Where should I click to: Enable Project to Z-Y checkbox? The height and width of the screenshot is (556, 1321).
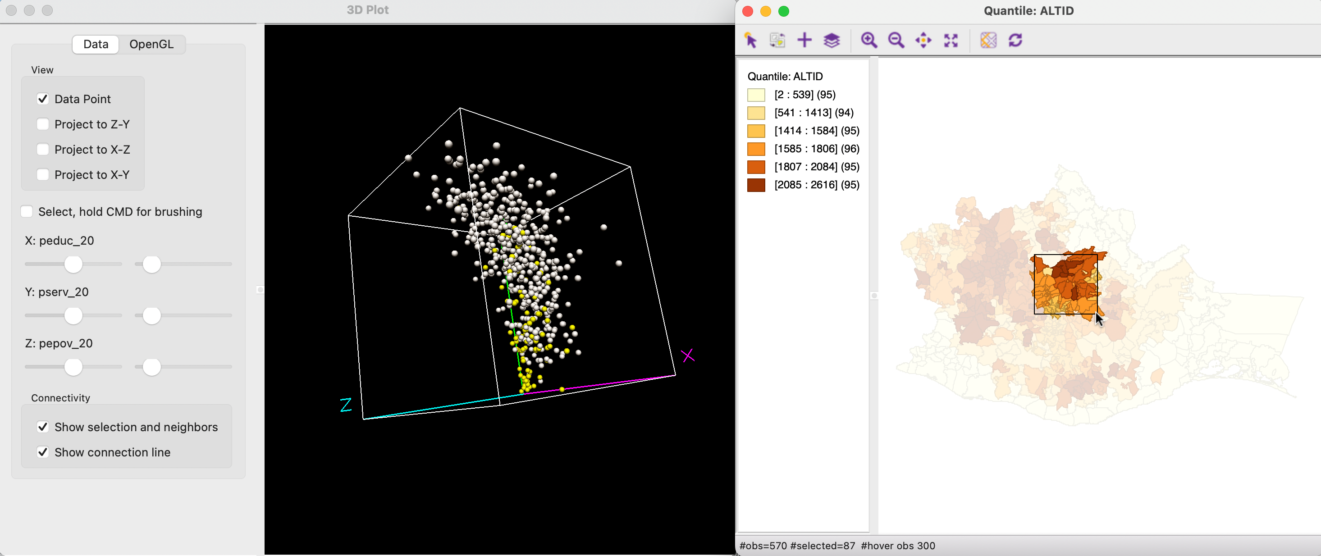tap(44, 124)
